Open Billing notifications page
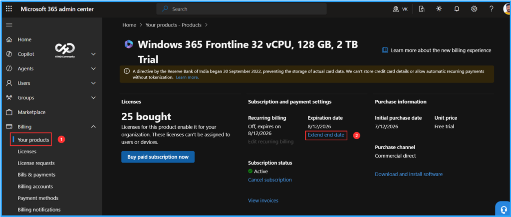This screenshot has width=511, height=217. click(x=39, y=210)
